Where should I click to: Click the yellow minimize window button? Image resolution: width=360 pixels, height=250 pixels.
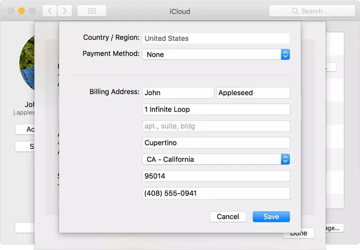coord(22,11)
